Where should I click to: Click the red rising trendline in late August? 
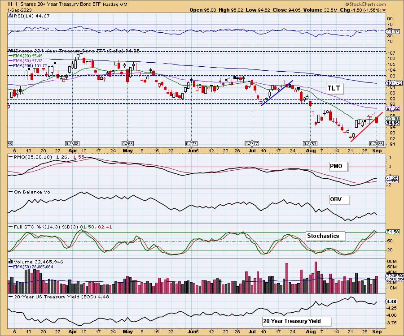[x=367, y=127]
